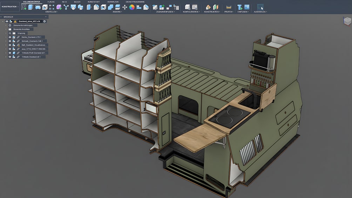The height and width of the screenshot is (198, 352).
Task: Select the Extrude tool icon
Action: coord(31,7)
